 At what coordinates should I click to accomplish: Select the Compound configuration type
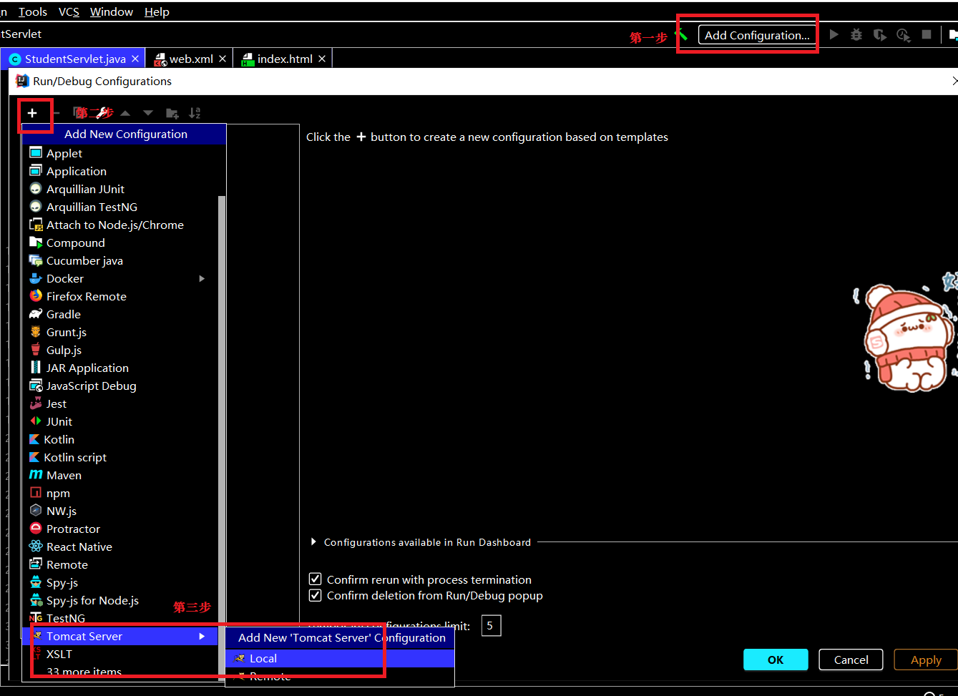coord(120,242)
